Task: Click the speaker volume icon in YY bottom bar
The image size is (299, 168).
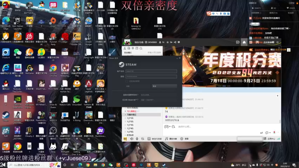Action: (x=132, y=139)
